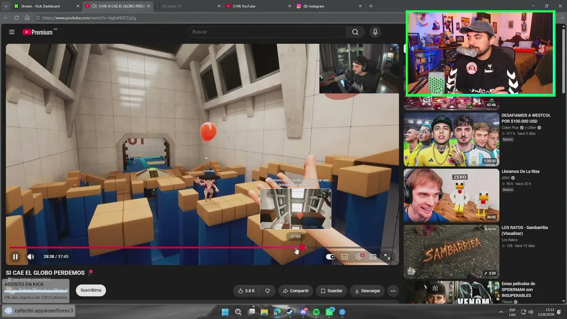Open LOS RATOS - Sambarriba title link
Image resolution: width=567 pixels, height=319 pixels.
tap(525, 230)
